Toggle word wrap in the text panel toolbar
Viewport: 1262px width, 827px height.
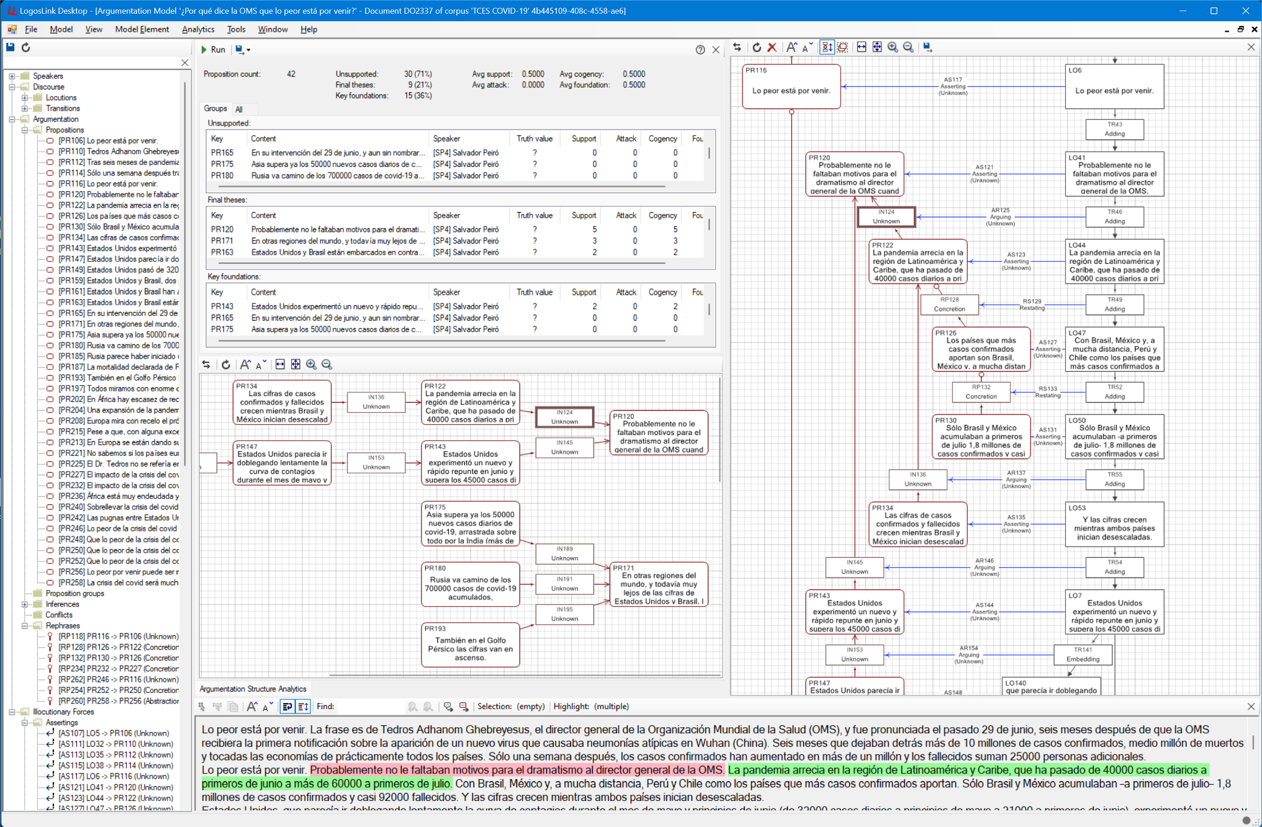click(x=287, y=706)
